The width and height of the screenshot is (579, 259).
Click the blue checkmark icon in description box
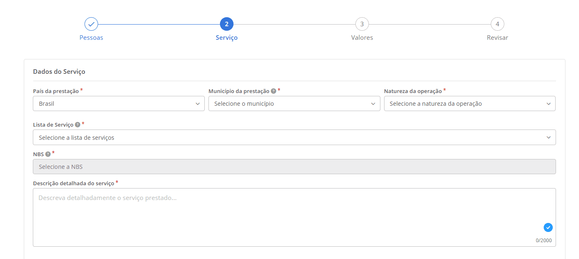click(548, 227)
